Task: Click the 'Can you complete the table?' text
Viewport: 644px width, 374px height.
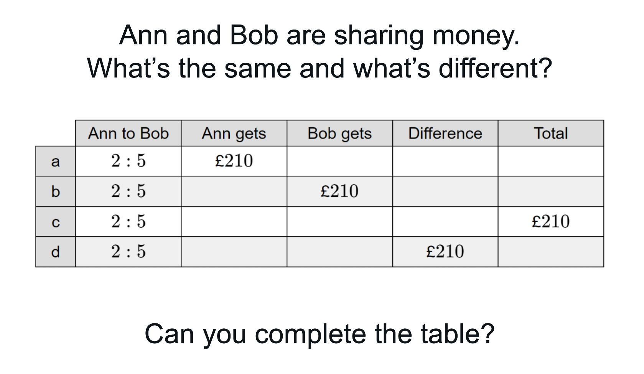Action: [320, 334]
